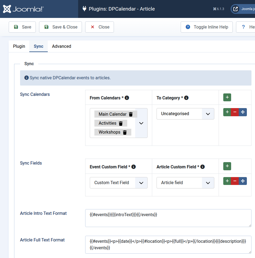Open the Advanced tab
This screenshot has width=255, height=258.
[x=62, y=46]
